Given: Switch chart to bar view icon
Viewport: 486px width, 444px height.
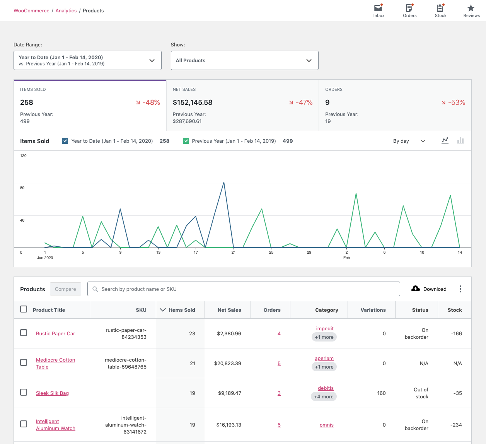Looking at the screenshot, I should click(460, 141).
